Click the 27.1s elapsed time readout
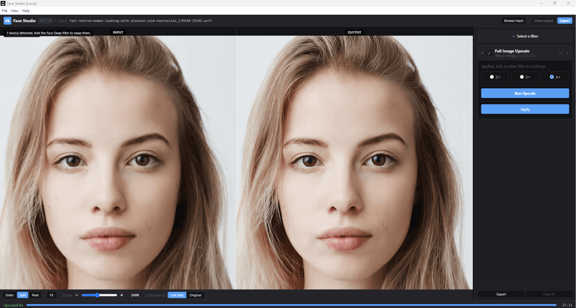The width and height of the screenshot is (576, 308). [x=567, y=305]
